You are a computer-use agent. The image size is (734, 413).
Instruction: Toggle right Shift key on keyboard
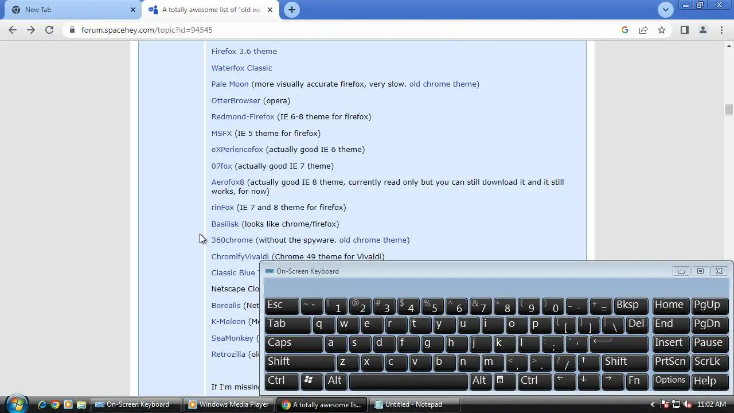(x=625, y=363)
